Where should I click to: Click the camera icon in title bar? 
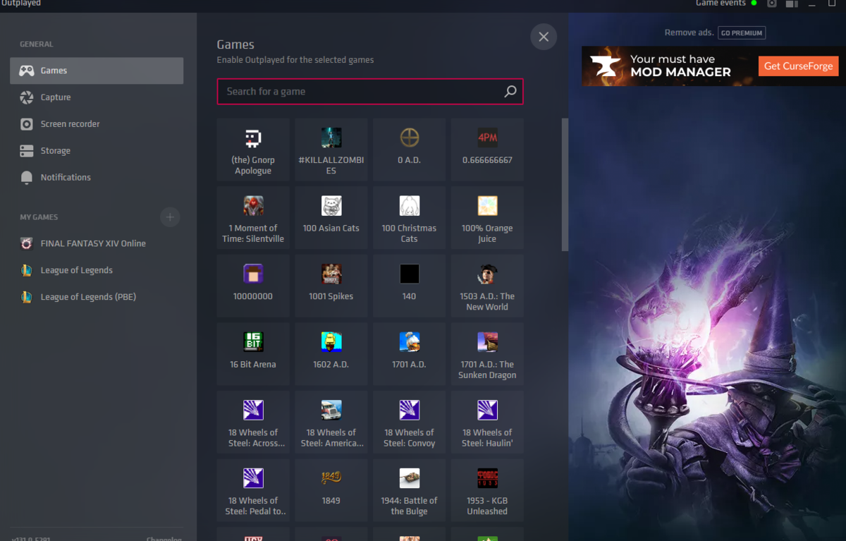coord(772,4)
